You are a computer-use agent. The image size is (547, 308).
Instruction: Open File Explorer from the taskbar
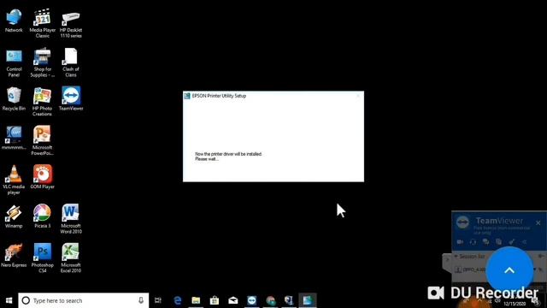click(x=196, y=300)
